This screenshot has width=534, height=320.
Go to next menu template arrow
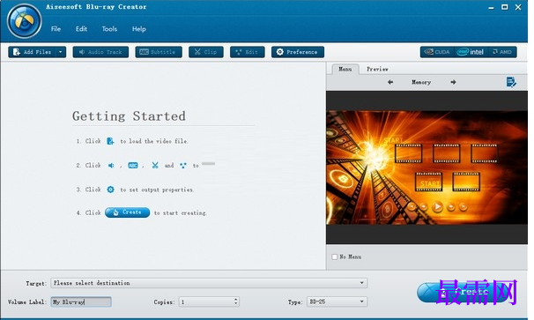(453, 82)
